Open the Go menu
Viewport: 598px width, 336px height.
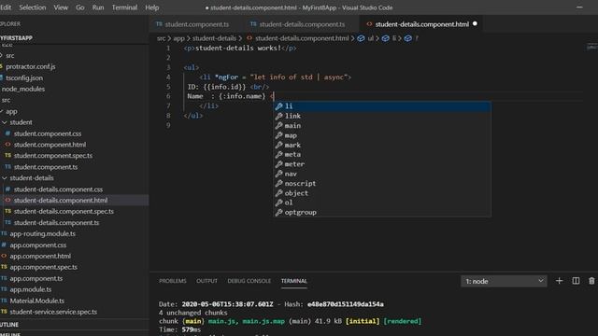[80, 7]
